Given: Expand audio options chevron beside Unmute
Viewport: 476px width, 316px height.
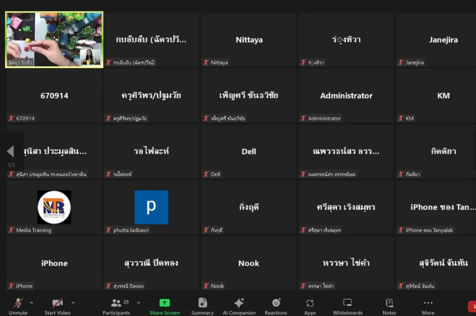Looking at the screenshot, I should coord(32,303).
